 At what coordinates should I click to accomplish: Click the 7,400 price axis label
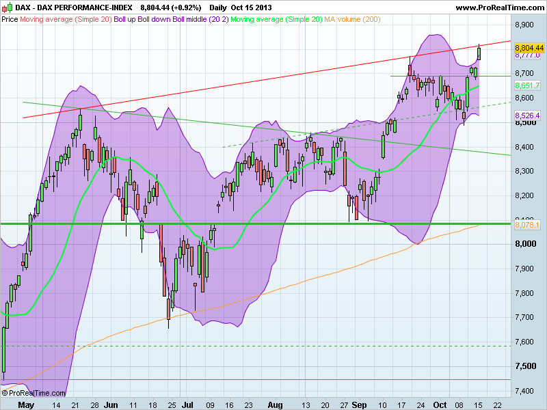[x=524, y=391]
